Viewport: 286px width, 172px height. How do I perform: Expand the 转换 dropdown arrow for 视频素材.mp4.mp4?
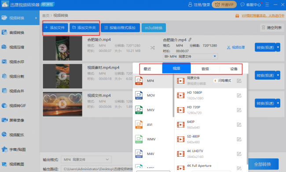278,75
